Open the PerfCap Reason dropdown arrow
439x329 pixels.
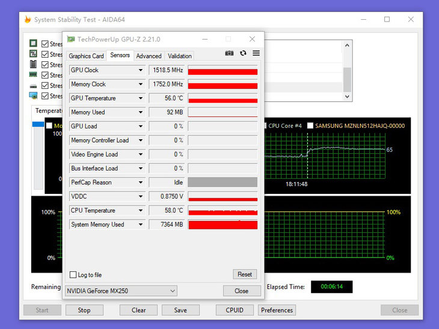click(x=141, y=183)
